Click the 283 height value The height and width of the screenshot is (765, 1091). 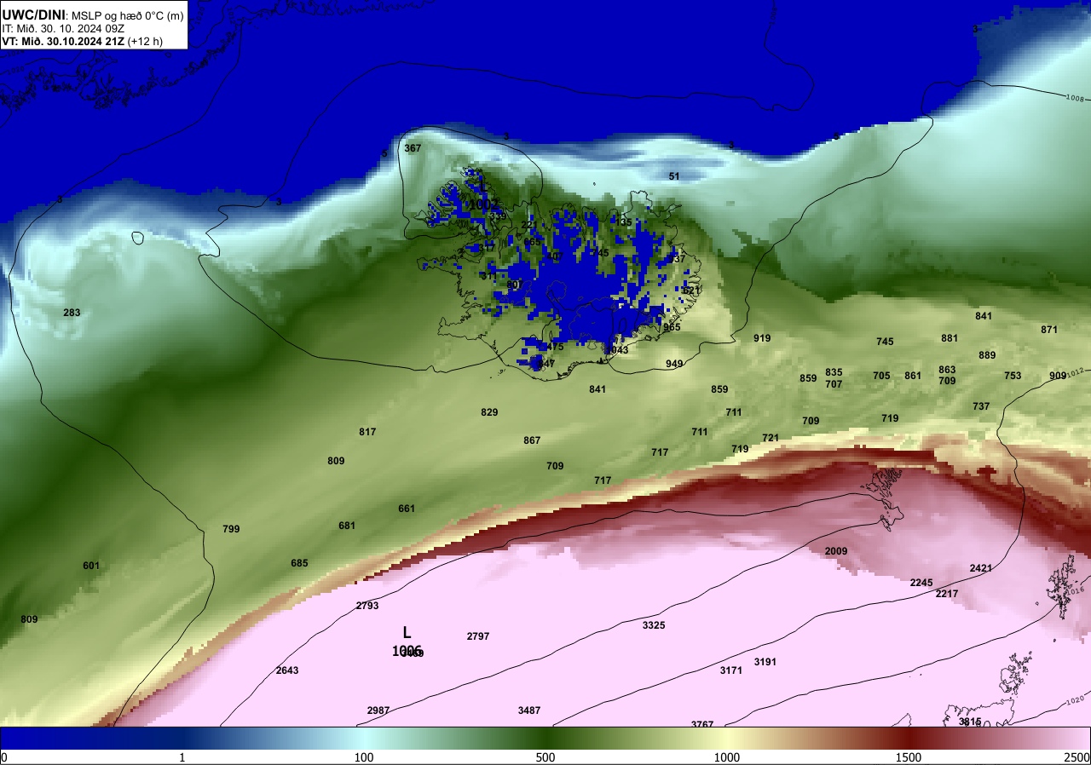(x=72, y=313)
